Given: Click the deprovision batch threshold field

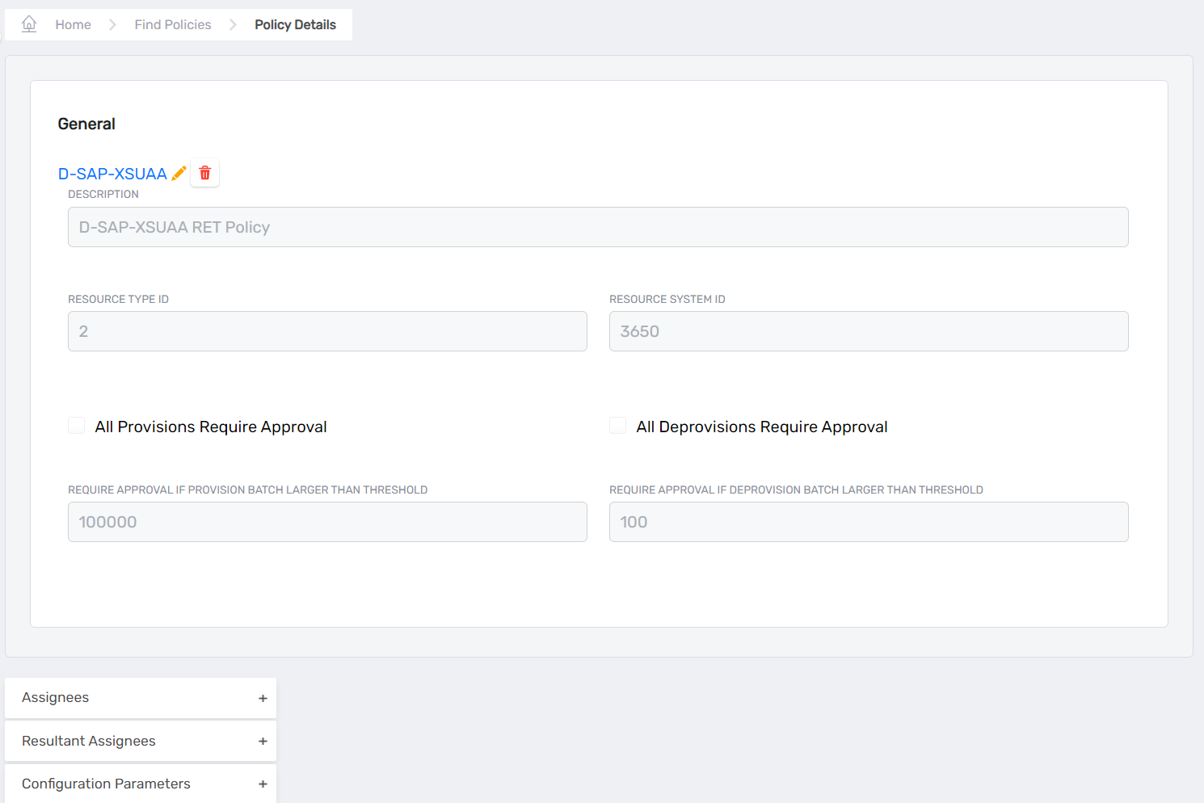Looking at the screenshot, I should (869, 522).
